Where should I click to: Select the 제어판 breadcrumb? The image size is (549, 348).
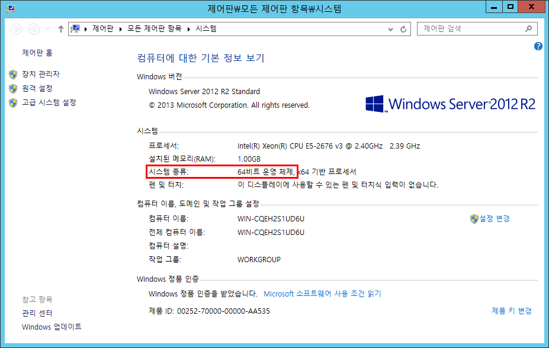[x=103, y=28]
